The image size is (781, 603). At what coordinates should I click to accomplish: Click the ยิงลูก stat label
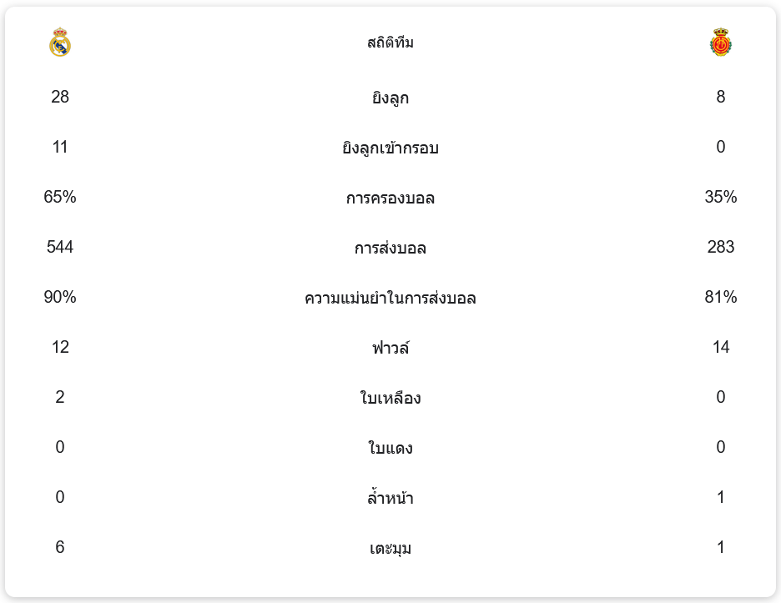(390, 98)
